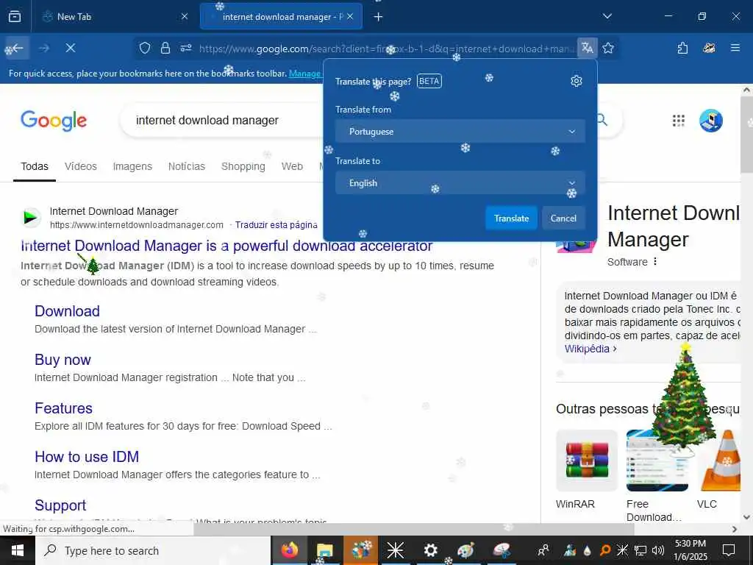This screenshot has height=565, width=753.
Task: Open the Translate from Portuguese dropdown
Action: coord(460,131)
